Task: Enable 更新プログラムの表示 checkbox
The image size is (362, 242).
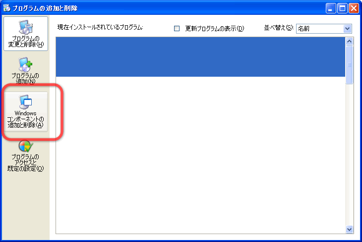Action: [177, 28]
